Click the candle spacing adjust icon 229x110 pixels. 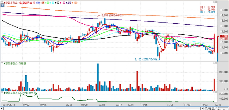(213, 108)
